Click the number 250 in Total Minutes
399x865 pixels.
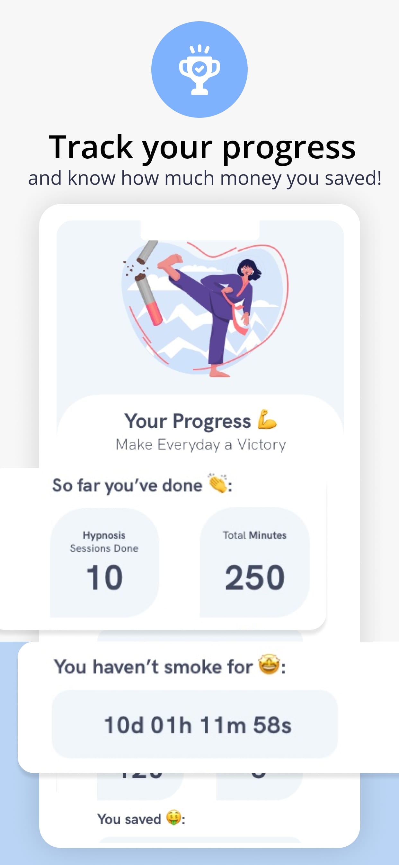pos(254,578)
